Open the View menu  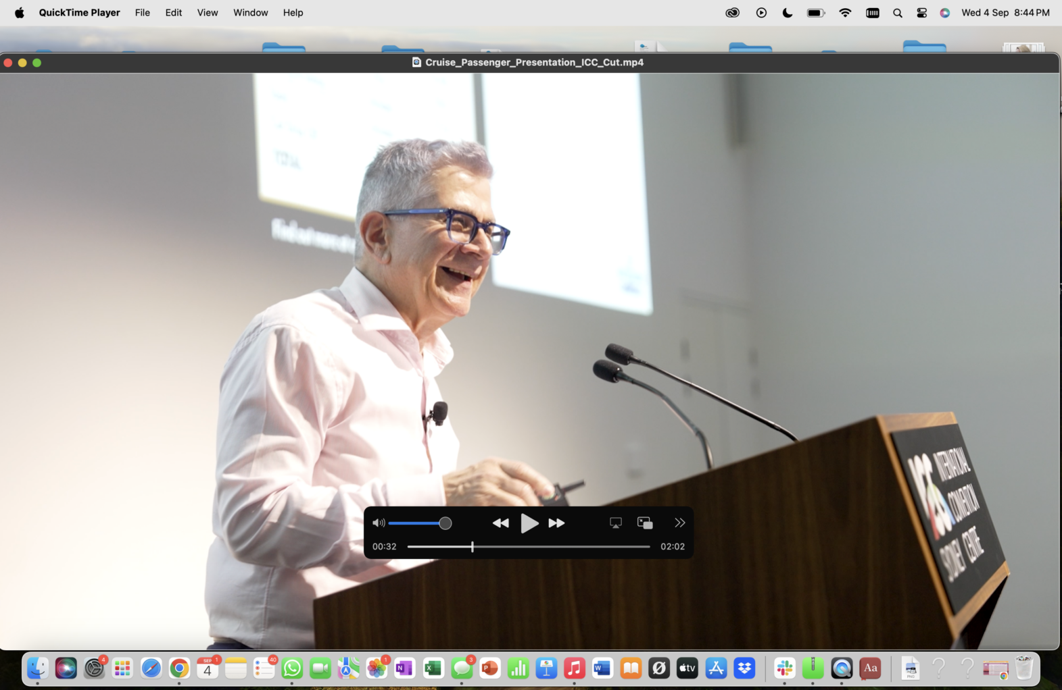pyautogui.click(x=208, y=13)
